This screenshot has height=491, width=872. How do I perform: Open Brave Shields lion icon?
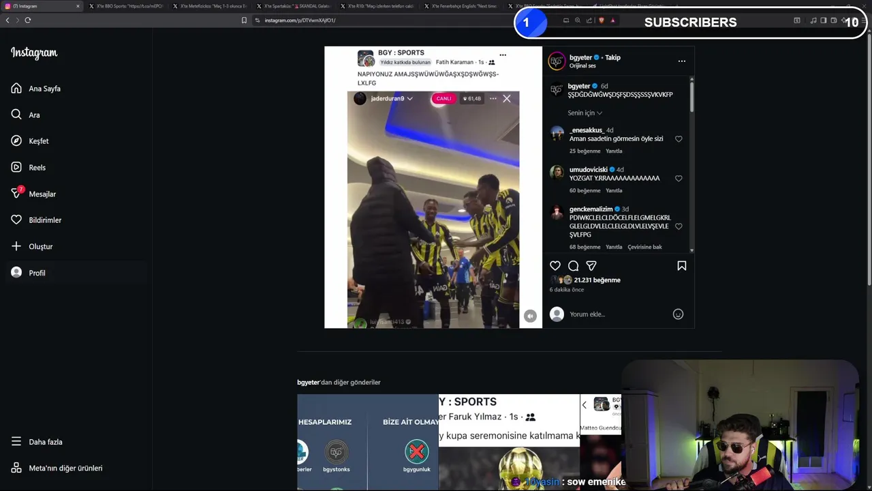602,20
